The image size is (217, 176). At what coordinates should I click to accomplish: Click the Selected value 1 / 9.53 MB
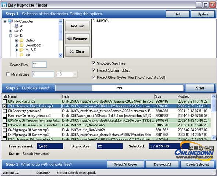click(x=169, y=146)
